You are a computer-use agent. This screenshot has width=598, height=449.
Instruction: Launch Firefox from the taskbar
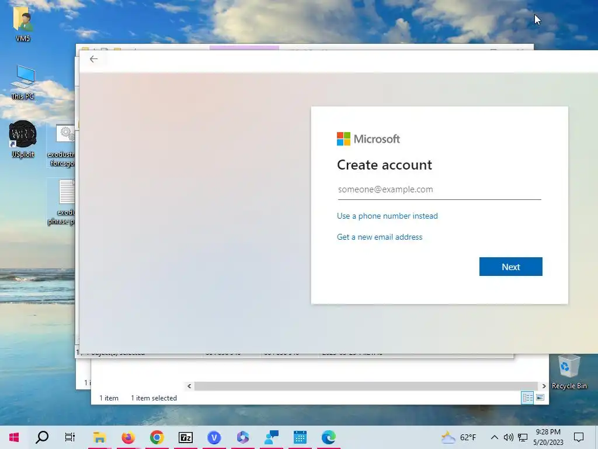click(x=128, y=437)
